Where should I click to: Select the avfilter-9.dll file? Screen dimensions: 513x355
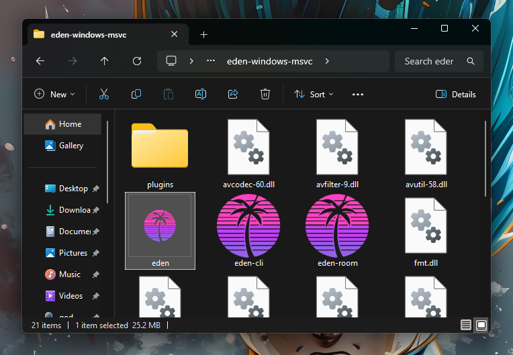coord(337,154)
